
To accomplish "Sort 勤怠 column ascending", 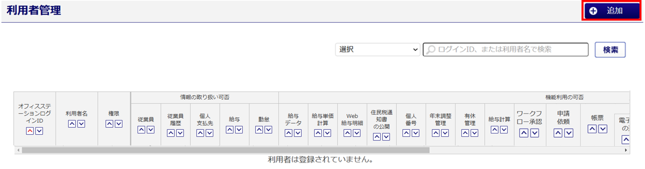I will [259, 130].
